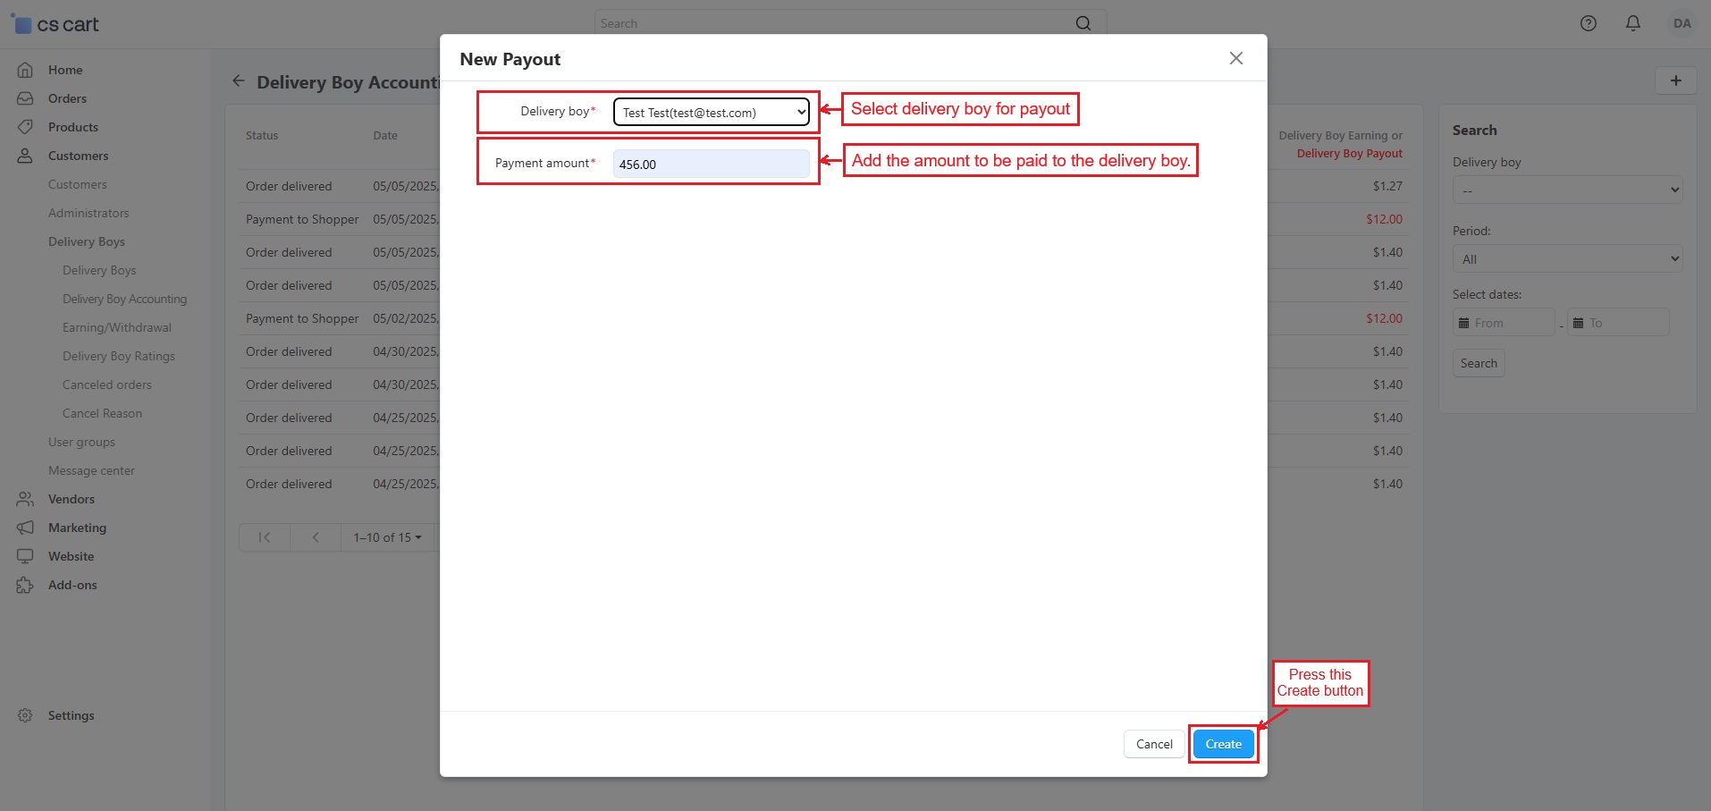Screen dimensions: 1711x811
Task: Click the help question mark icon
Action: [x=1588, y=24]
